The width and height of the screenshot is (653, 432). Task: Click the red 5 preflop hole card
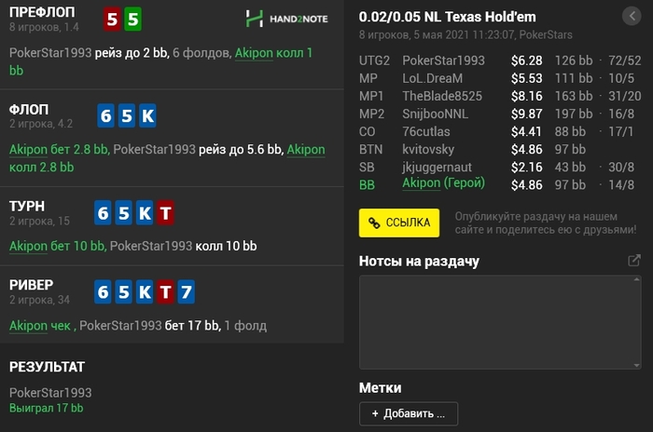click(x=112, y=19)
